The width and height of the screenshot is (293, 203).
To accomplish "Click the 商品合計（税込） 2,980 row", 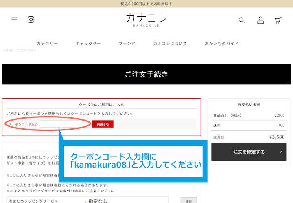I will point(249,115).
